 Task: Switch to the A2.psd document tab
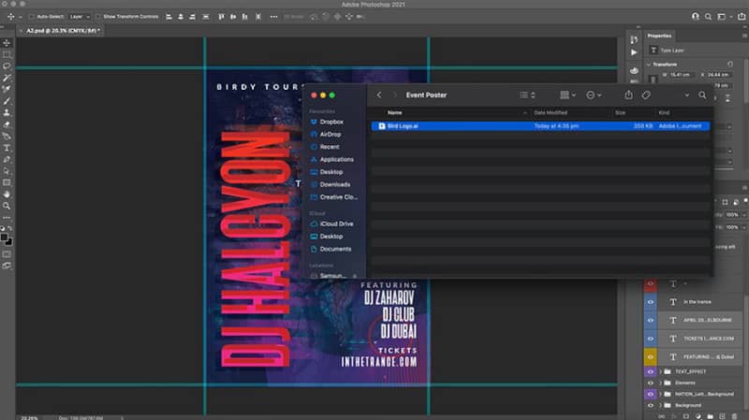pos(62,31)
